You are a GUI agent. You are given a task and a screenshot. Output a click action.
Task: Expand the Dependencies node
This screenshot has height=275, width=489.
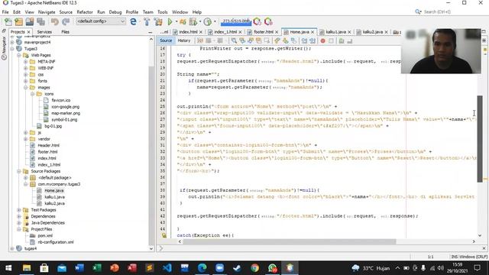tap(19, 216)
